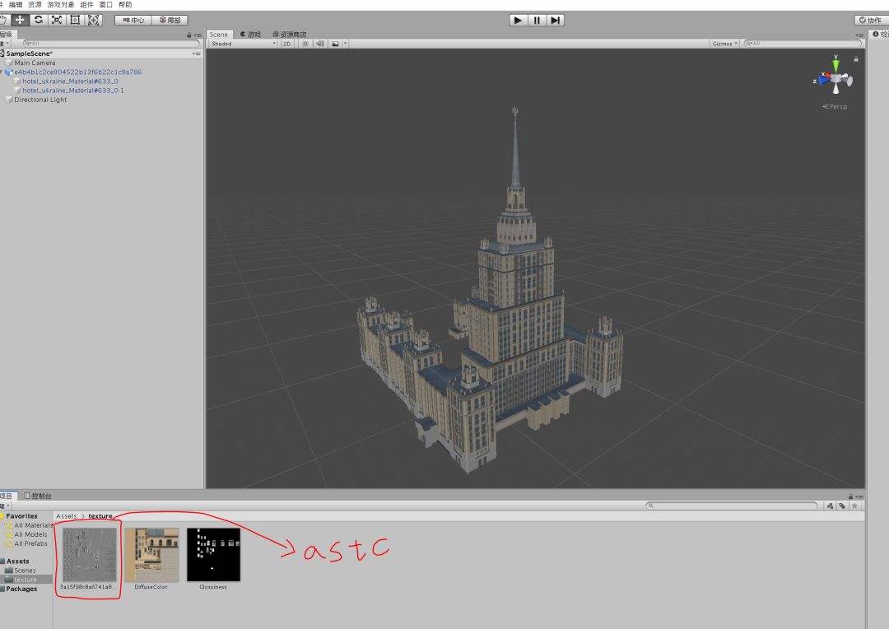Open the Hierarchy panel options menu
The height and width of the screenshot is (629, 889).
(198, 35)
